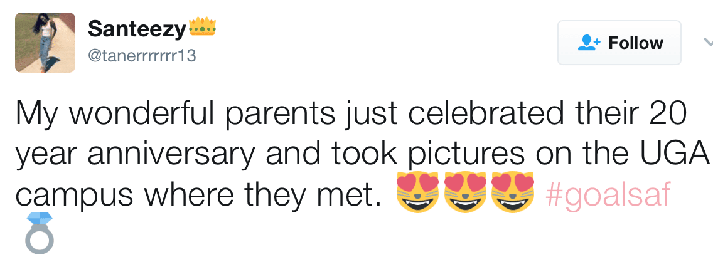Screen dimensions: 713x257
Task: Follow the Santeezy account
Action: tap(619, 43)
